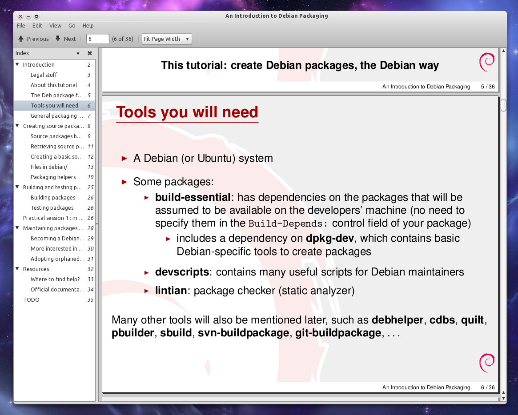Image resolution: width=518 pixels, height=415 pixels.
Task: Open the Index sidebar mode dropdown arrow
Action: coord(78,53)
